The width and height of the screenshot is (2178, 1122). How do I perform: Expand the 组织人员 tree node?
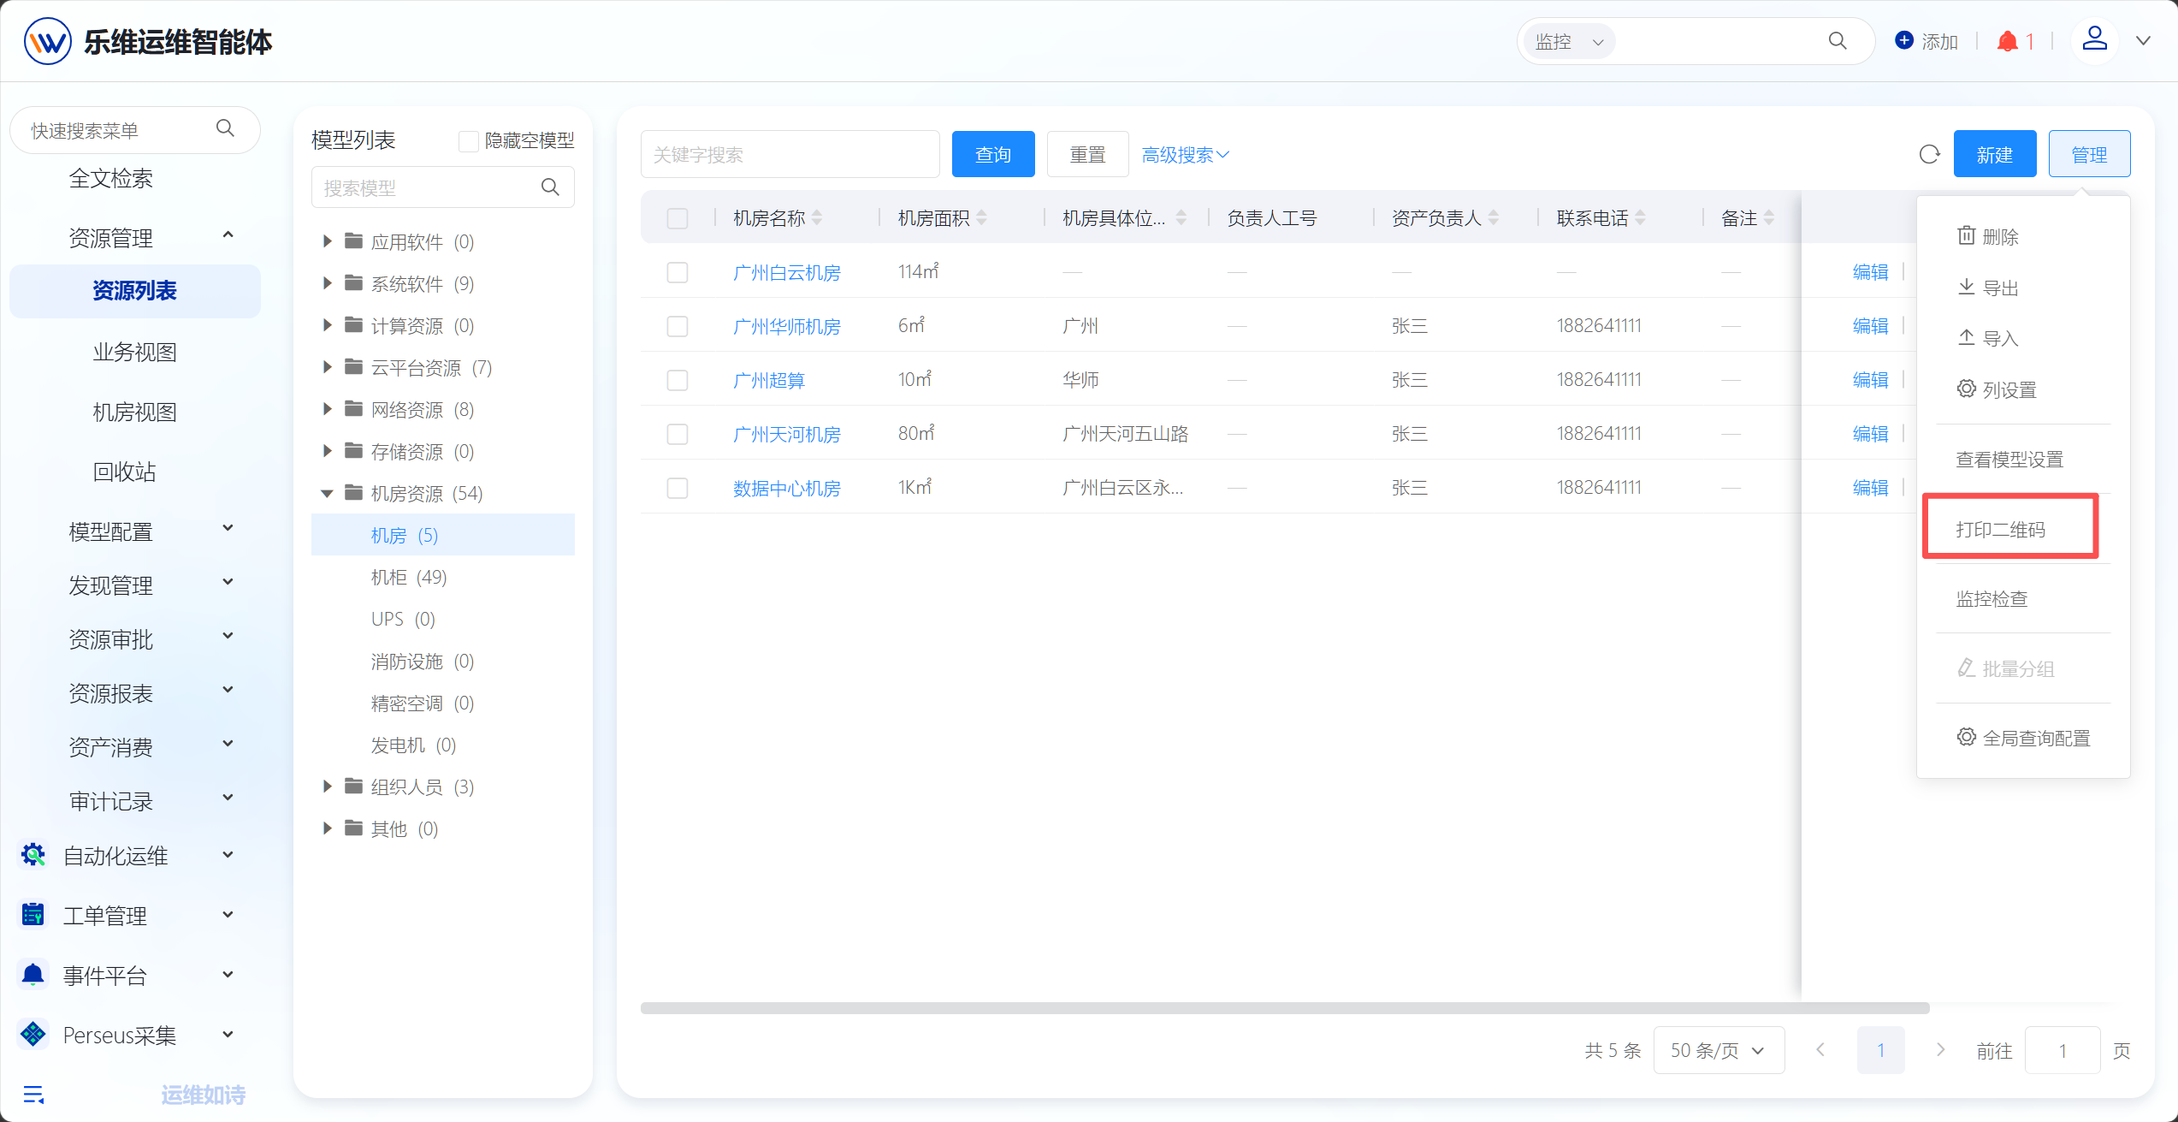click(x=327, y=787)
